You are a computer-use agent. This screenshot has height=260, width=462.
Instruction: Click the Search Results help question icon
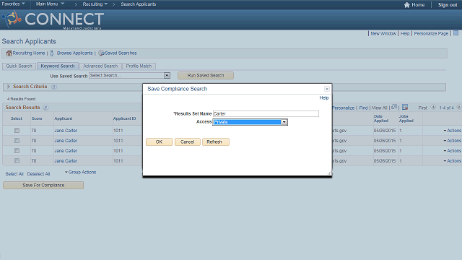pos(45,108)
